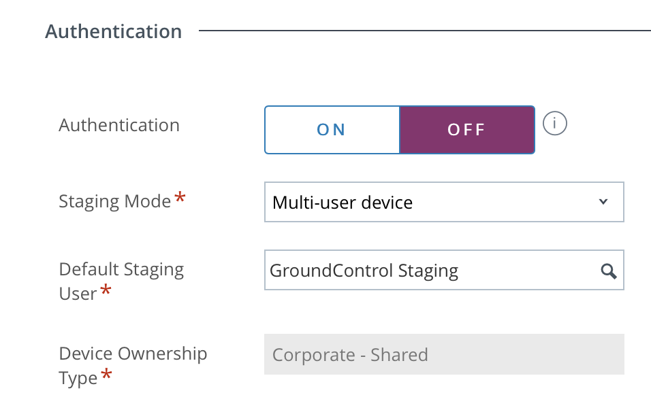This screenshot has height=412, width=651.
Task: Click the Authentication field label
Action: [x=119, y=125]
